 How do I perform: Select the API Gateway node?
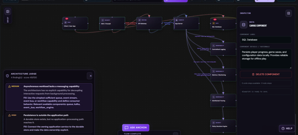click(x=149, y=23)
